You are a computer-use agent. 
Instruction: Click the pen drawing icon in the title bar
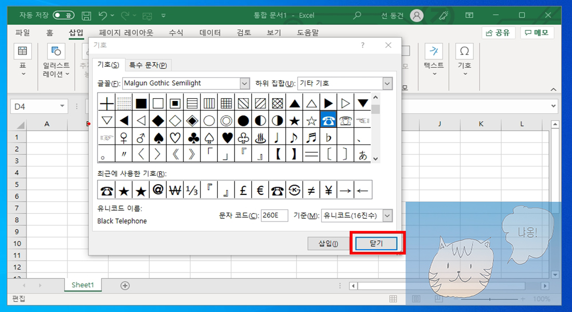click(x=444, y=15)
